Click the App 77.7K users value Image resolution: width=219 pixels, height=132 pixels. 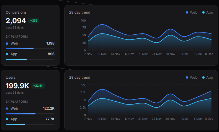(50, 119)
